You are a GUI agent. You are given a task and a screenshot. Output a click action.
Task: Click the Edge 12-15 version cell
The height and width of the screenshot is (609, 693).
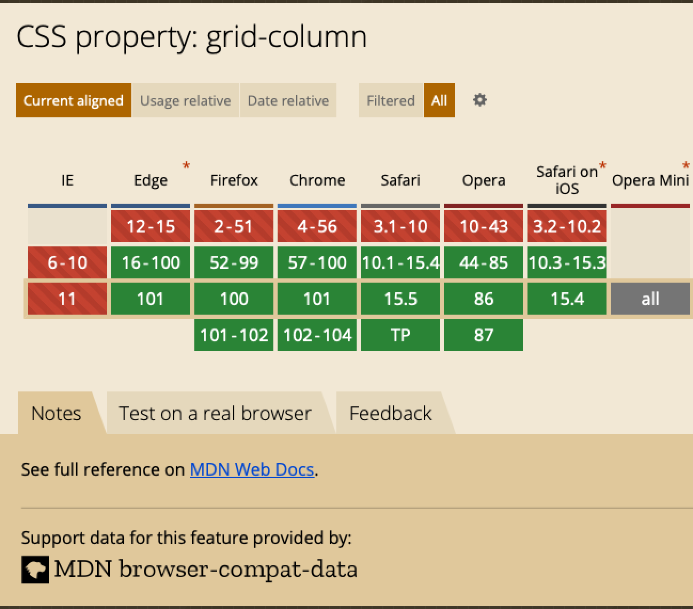pyautogui.click(x=151, y=226)
